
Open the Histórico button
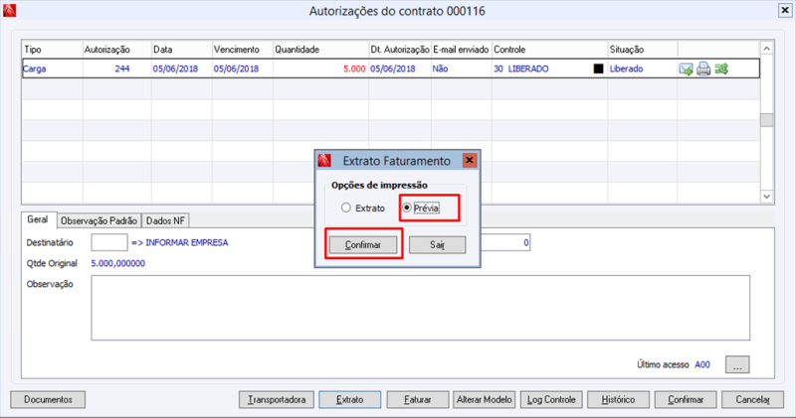[618, 400]
